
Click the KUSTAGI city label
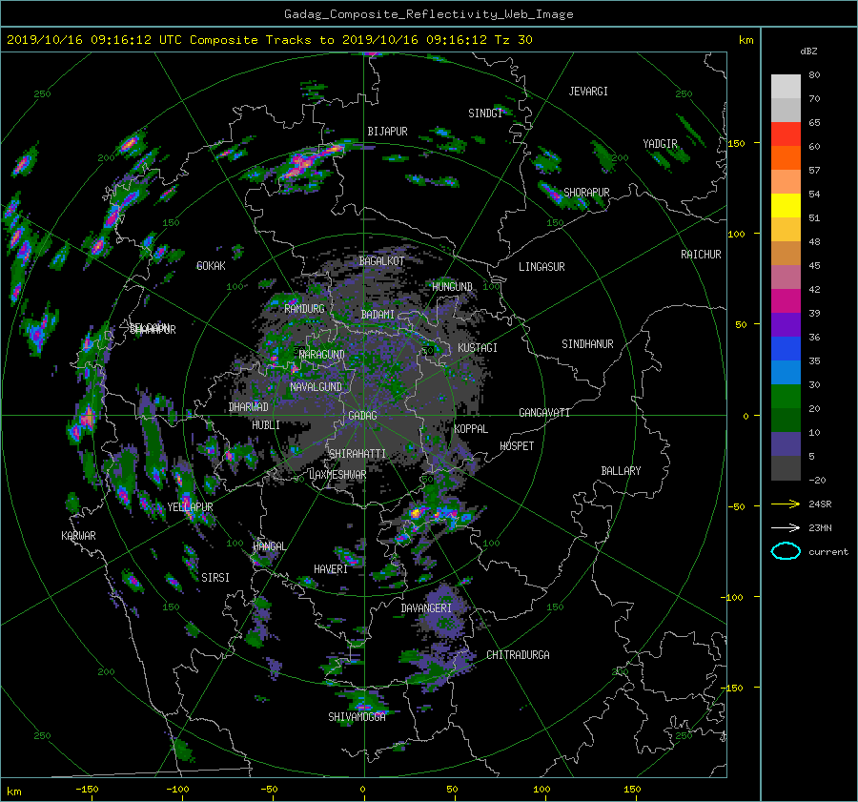tap(478, 348)
